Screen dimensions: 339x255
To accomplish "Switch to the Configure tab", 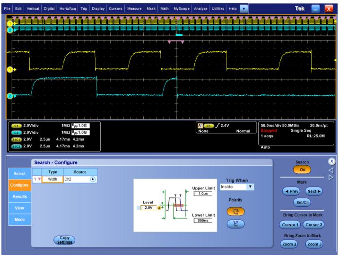I will tap(19, 185).
